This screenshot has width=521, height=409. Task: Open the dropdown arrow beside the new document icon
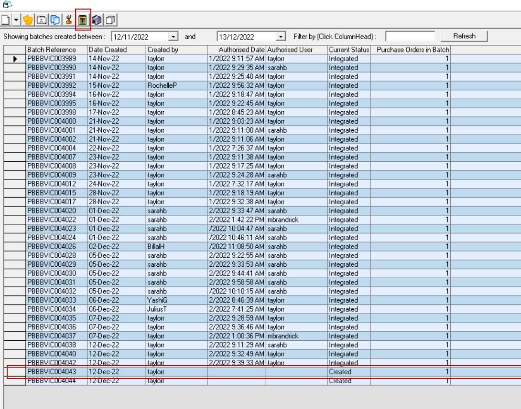point(16,20)
